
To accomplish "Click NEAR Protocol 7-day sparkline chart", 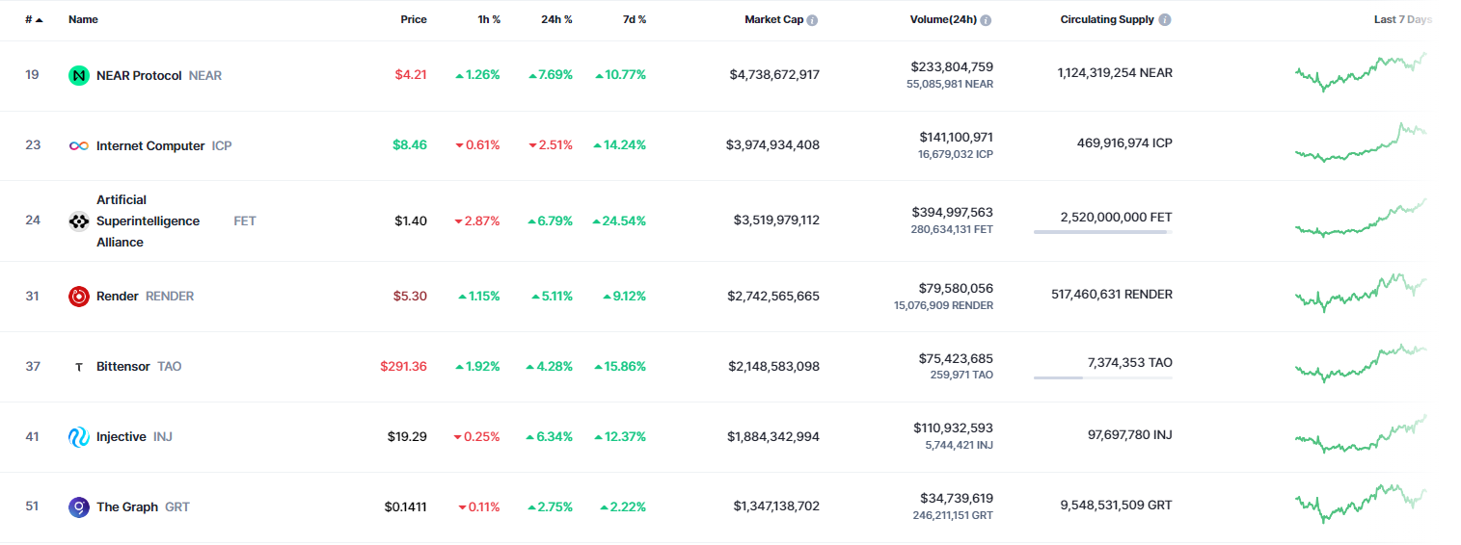I will click(x=1361, y=72).
